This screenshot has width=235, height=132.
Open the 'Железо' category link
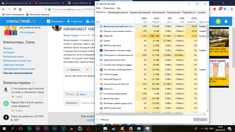pos(8,48)
